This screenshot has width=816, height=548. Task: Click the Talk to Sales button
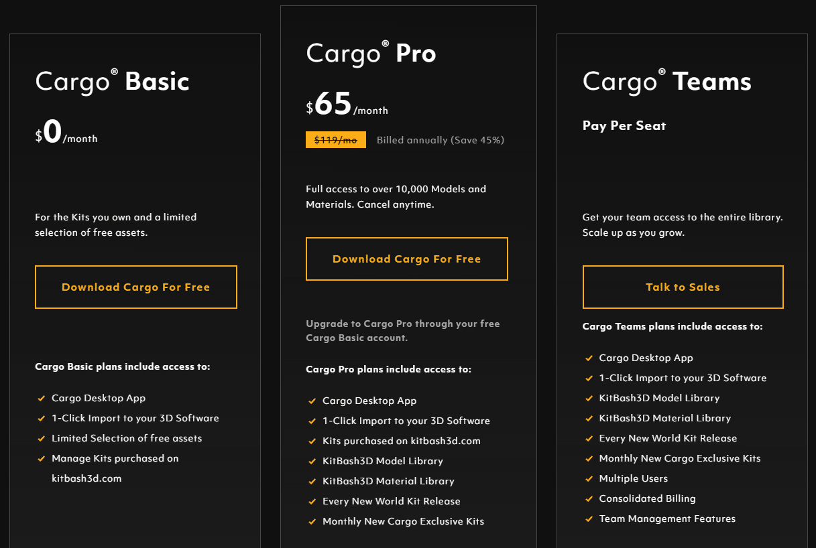click(x=683, y=287)
